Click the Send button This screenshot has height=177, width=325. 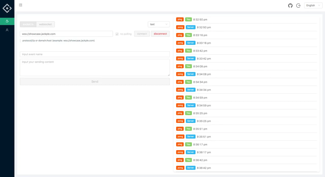click(x=95, y=81)
